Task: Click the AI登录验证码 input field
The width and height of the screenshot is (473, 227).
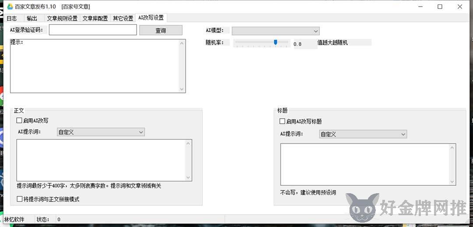Action: point(93,30)
